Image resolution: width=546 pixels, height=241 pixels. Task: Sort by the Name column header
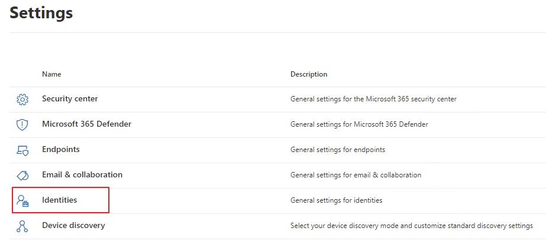click(51, 74)
